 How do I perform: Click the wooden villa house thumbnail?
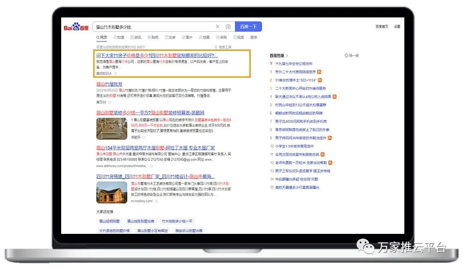pos(112,192)
